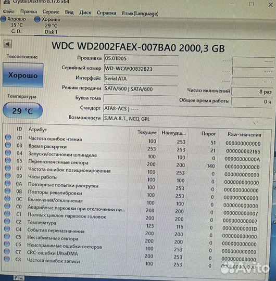Click raw value 00000000001D
Image resolution: width=276 pixels, height=281 pixels.
click(x=240, y=228)
